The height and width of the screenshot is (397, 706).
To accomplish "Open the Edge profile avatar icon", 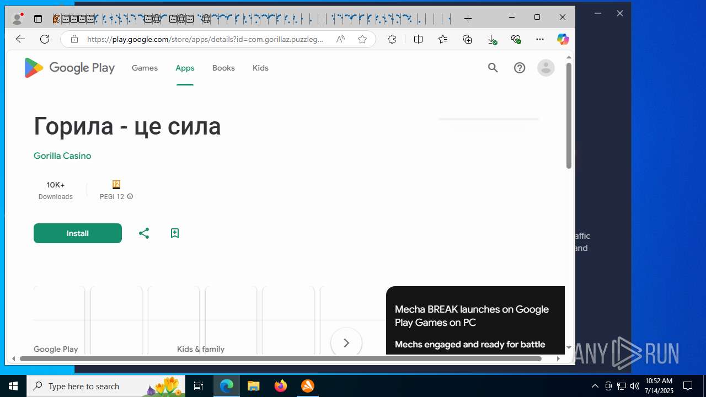I will (x=17, y=19).
